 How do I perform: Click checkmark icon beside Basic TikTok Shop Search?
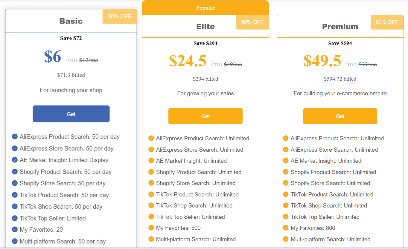(x=15, y=207)
